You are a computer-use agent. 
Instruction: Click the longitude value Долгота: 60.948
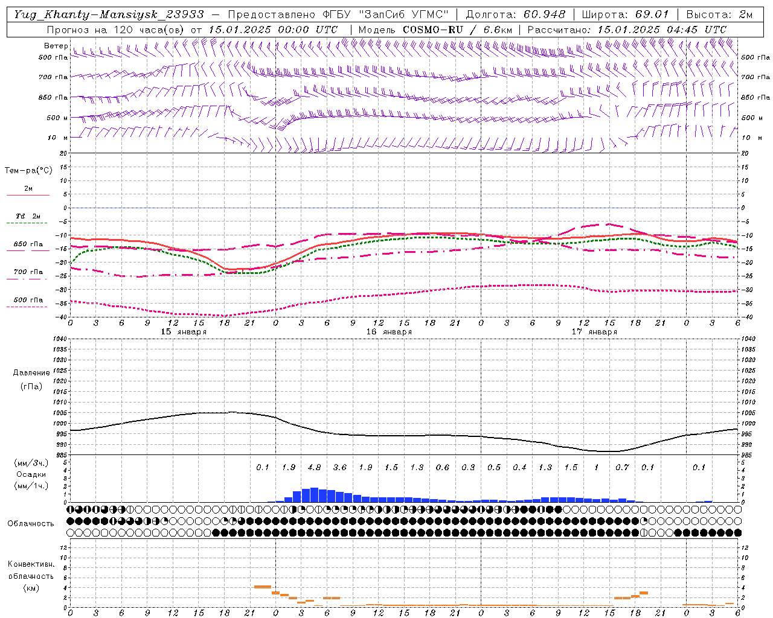pyautogui.click(x=516, y=14)
